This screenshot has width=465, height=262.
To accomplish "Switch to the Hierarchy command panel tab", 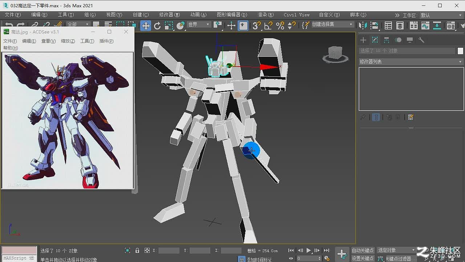I will tap(387, 40).
